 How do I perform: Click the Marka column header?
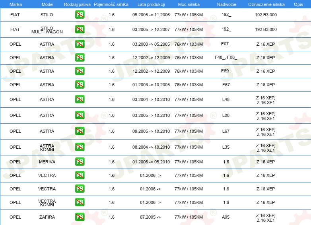click(16, 4)
